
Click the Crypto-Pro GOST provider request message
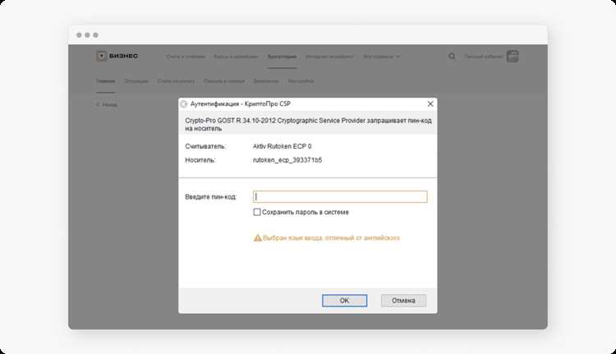308,124
